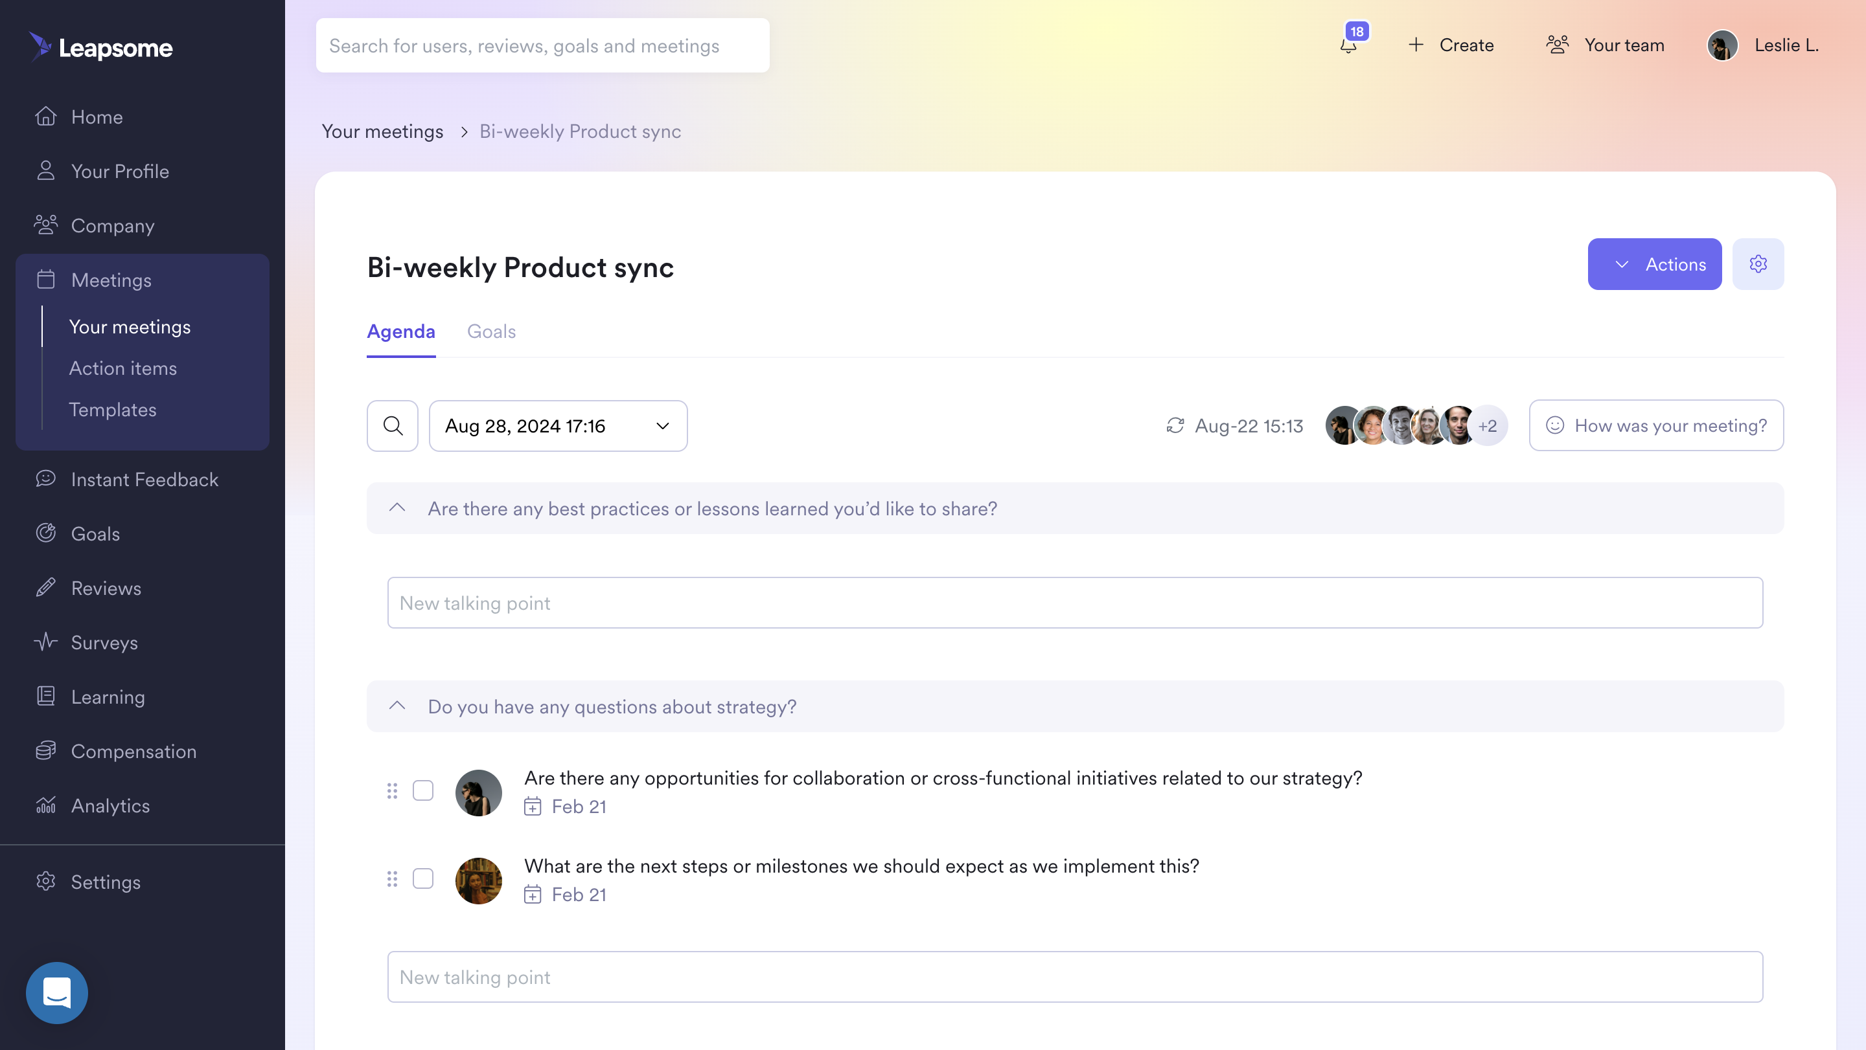Check the collaboration opportunities talking point

click(x=423, y=790)
